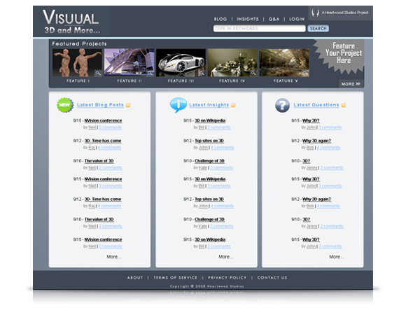Open the Latest Blog Posts heading link

[100, 105]
